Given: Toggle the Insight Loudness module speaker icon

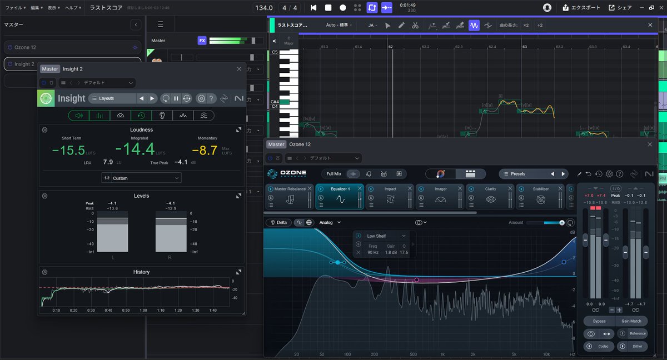Looking at the screenshot, I should click(79, 116).
